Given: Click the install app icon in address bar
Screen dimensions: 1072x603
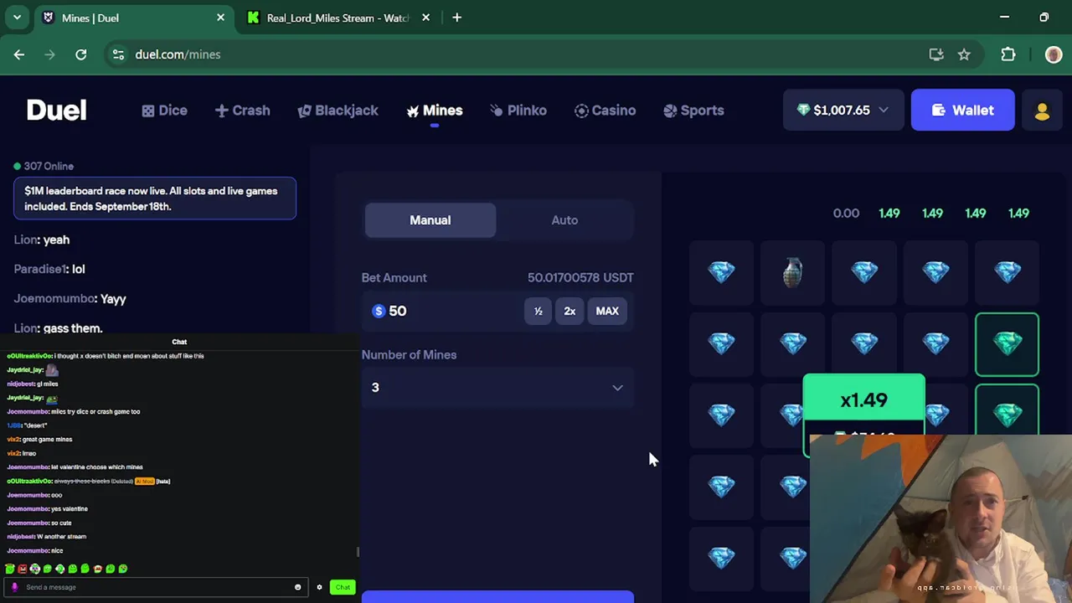Looking at the screenshot, I should coord(936,54).
